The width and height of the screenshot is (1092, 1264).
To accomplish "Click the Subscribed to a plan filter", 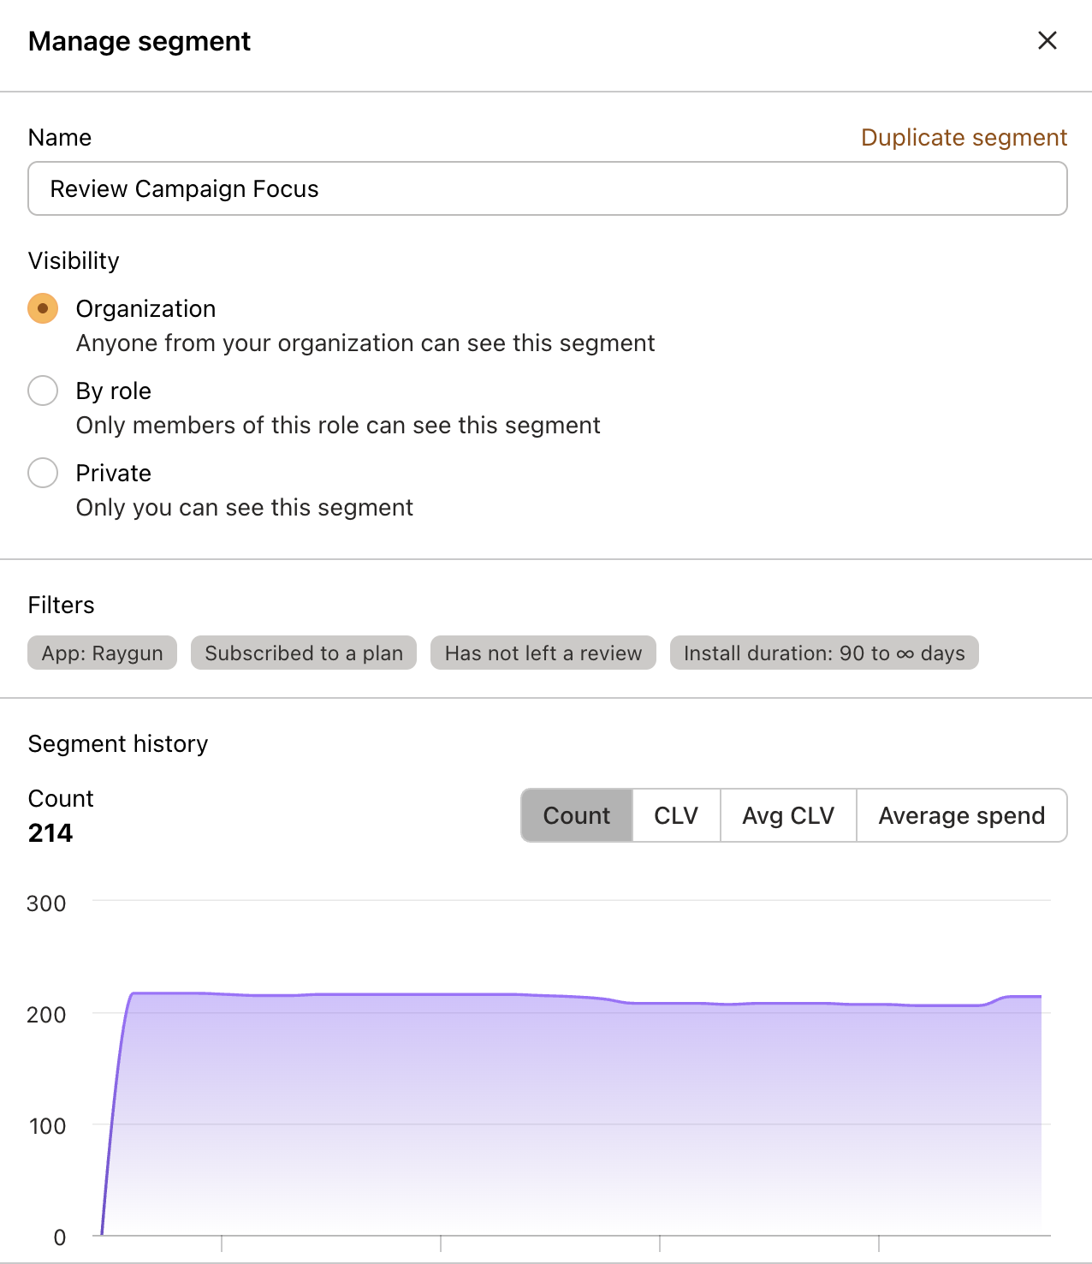I will coord(303,653).
